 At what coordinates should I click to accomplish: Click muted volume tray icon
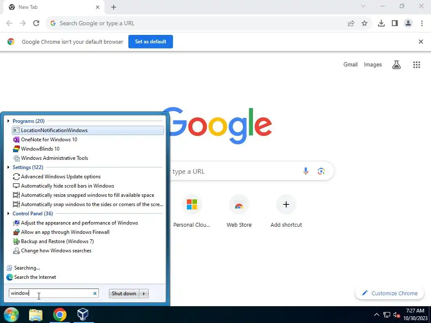tap(396, 315)
